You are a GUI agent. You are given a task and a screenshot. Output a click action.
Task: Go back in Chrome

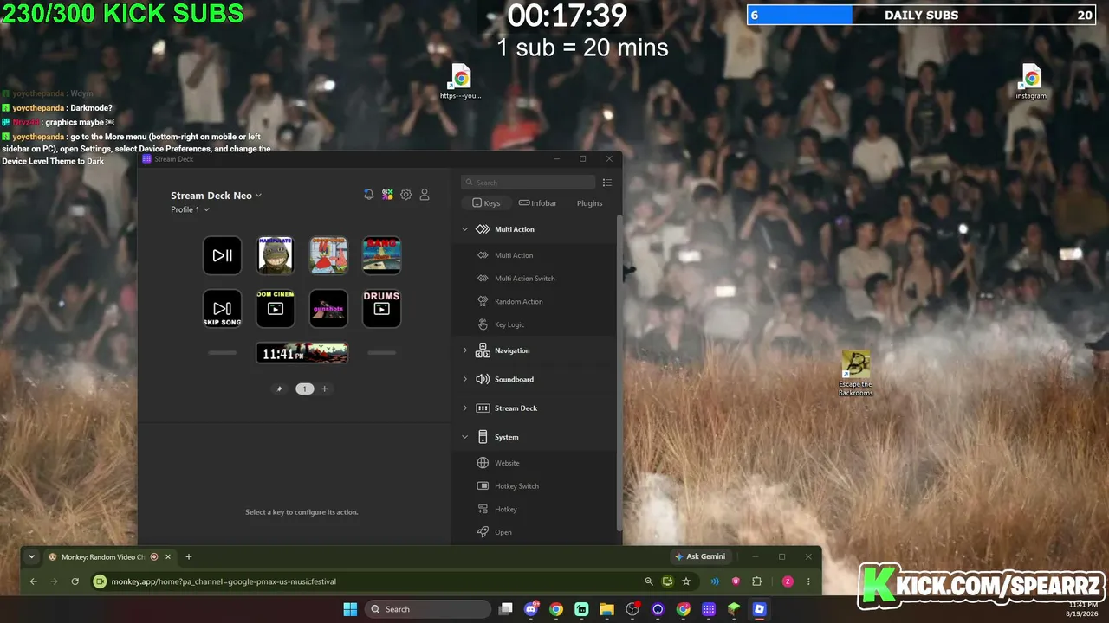pos(34,581)
